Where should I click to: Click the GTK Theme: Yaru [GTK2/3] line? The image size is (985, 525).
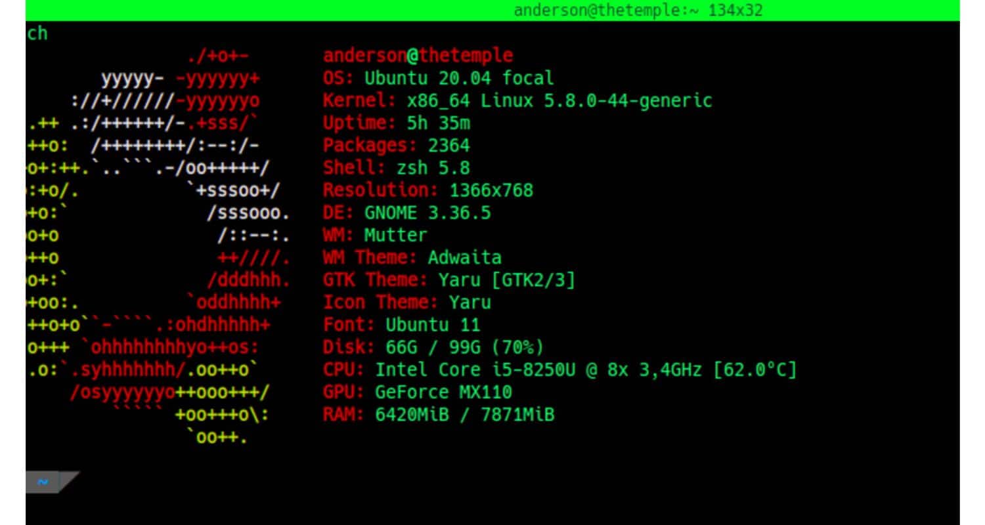coord(449,280)
